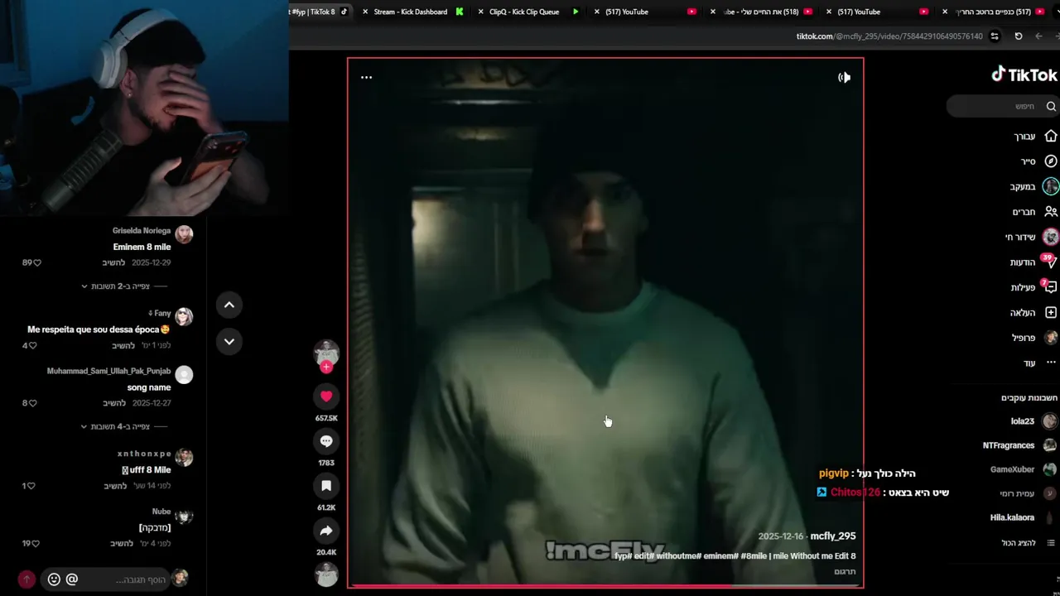Reload the page with refresh icon
This screenshot has height=596, width=1060.
(x=1018, y=36)
